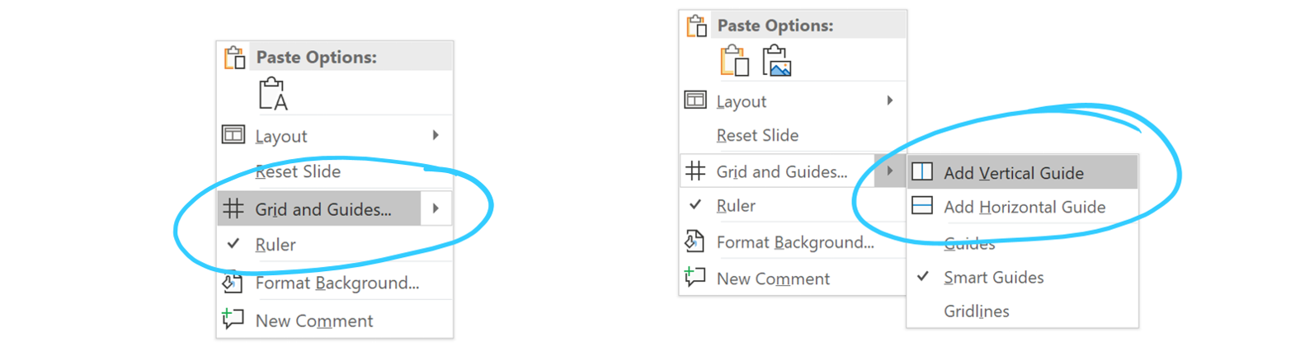The height and width of the screenshot is (351, 1314).
Task: Open Layout submenu arrow in right menu
Action: click(x=889, y=101)
